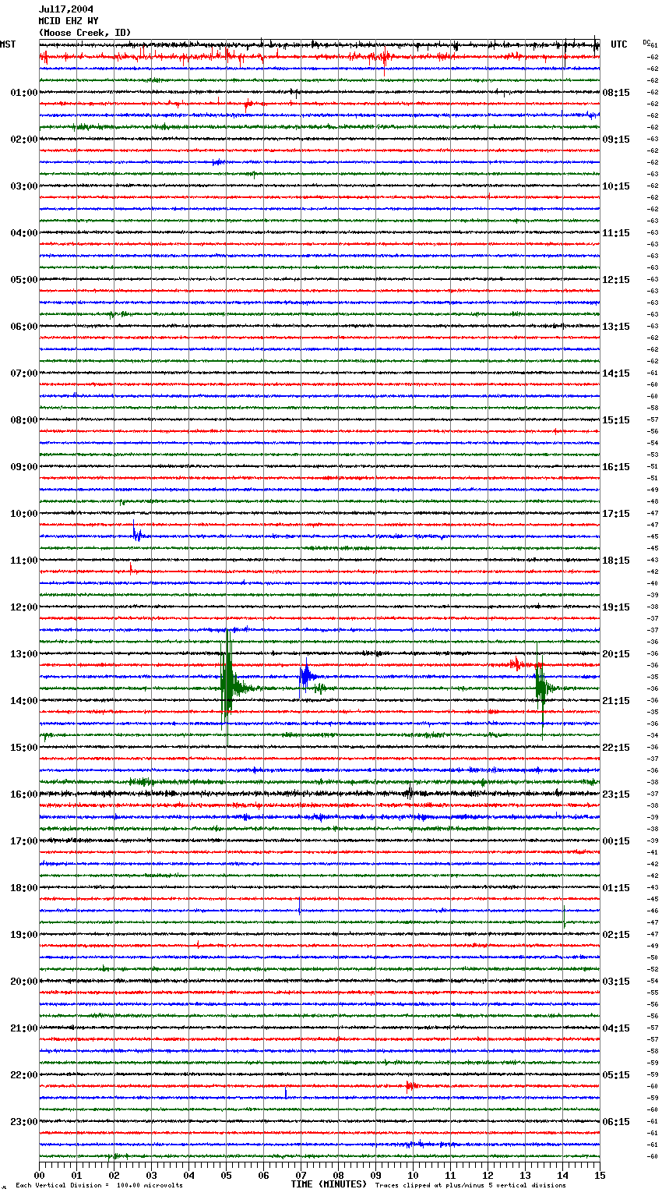Click the 12:00 MST hour label

coord(24,607)
